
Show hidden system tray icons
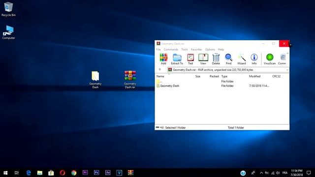pyautogui.click(x=261, y=173)
